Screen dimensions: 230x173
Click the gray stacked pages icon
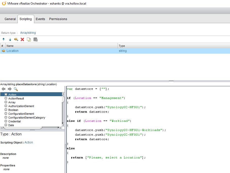click(x=36, y=39)
